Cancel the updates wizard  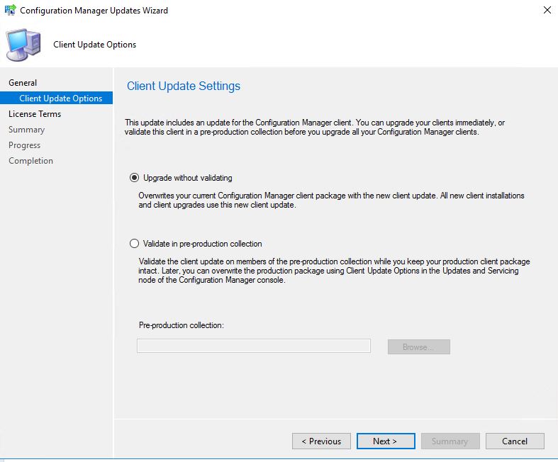pos(515,441)
